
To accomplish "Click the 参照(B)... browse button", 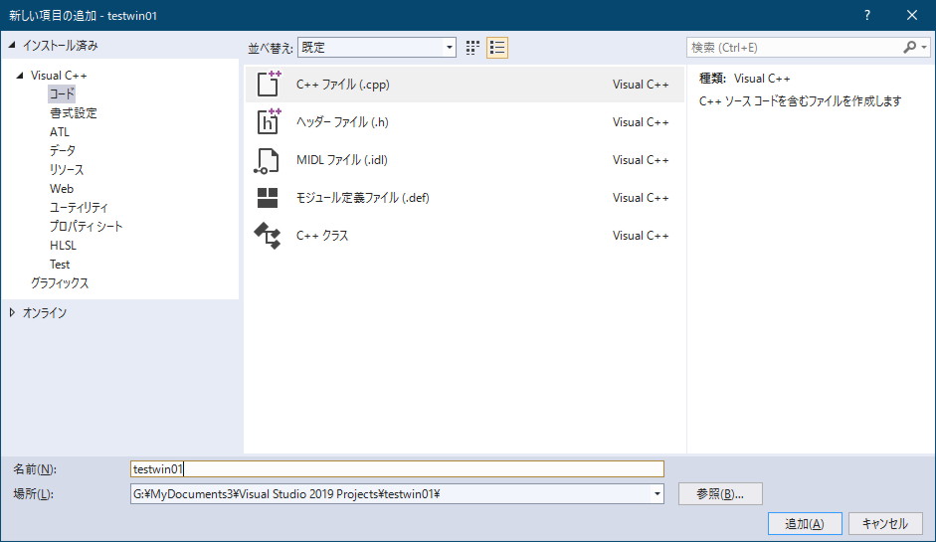I will click(720, 493).
